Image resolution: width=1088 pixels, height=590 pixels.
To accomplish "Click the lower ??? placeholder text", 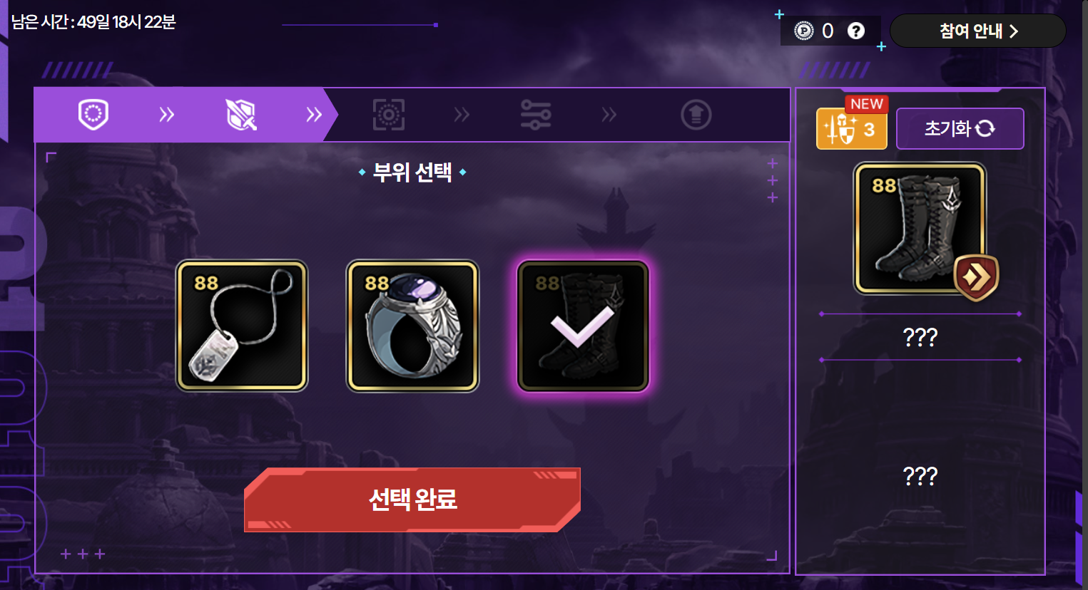I will point(920,475).
